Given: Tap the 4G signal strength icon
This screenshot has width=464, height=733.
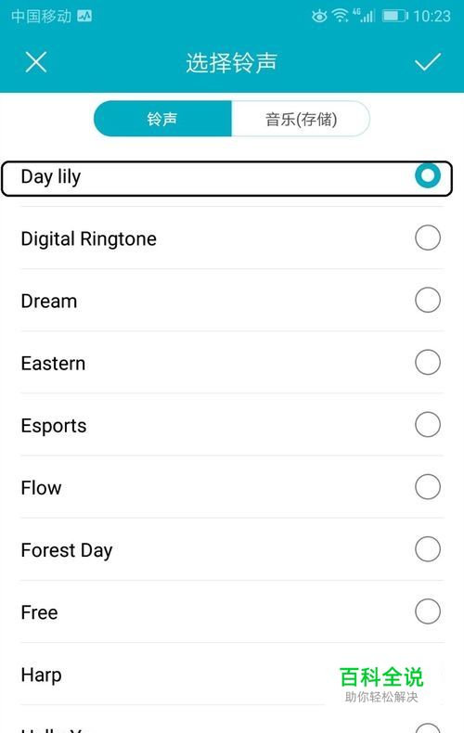Looking at the screenshot, I should [x=364, y=16].
